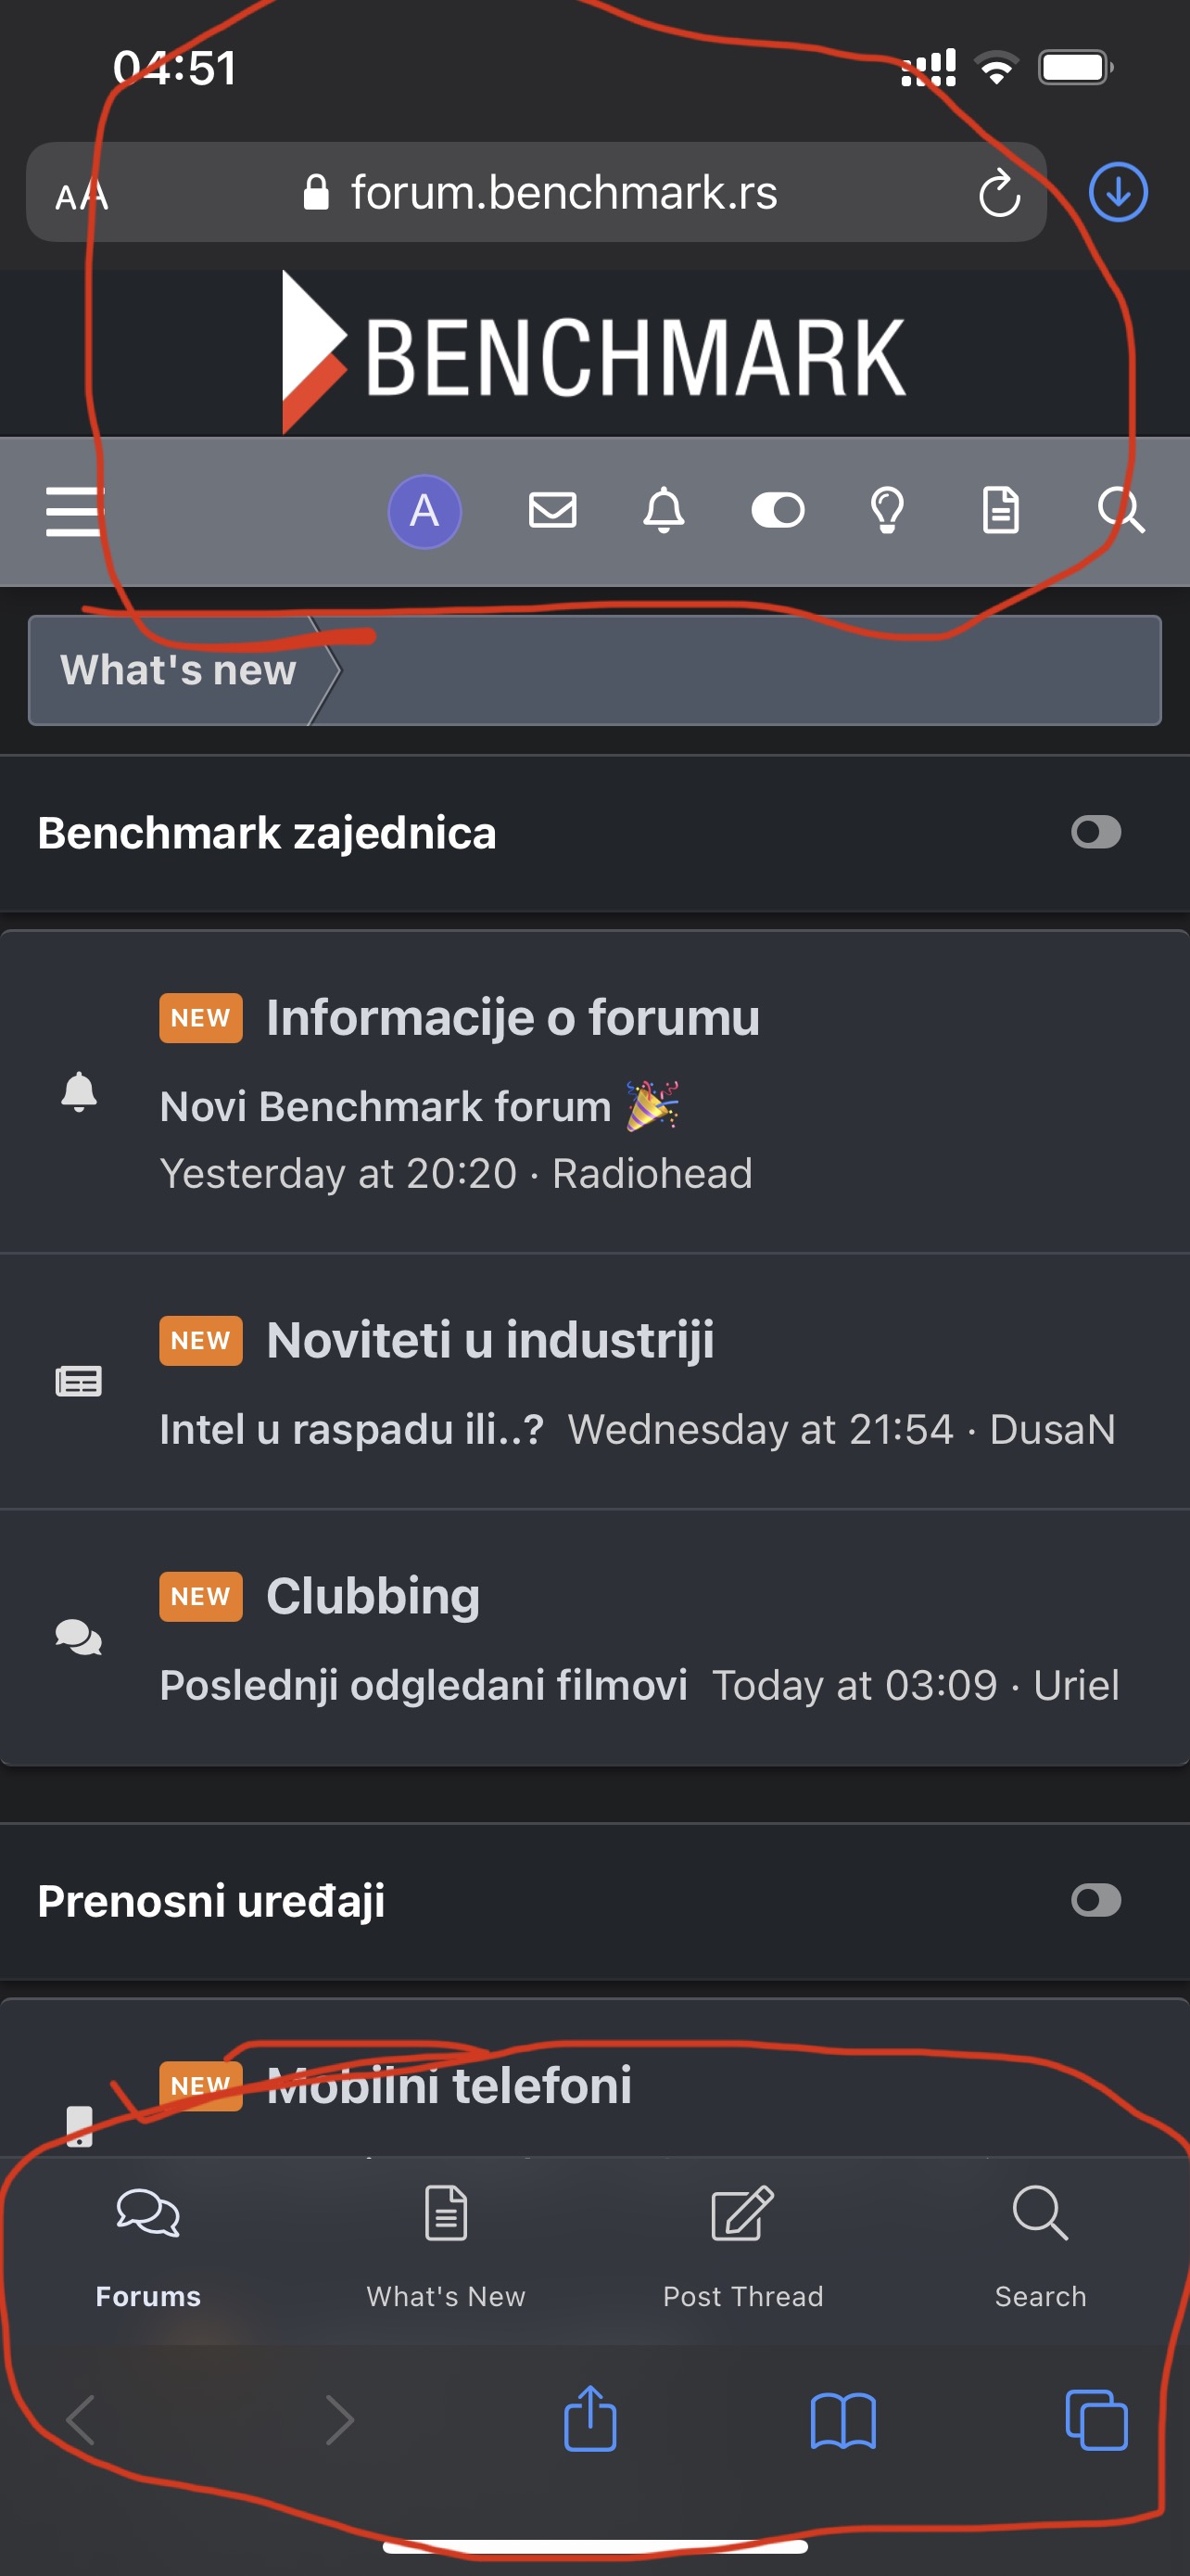Viewport: 1190px width, 2576px height.
Task: Tap the lightbulb icon in navbar
Action: click(887, 511)
